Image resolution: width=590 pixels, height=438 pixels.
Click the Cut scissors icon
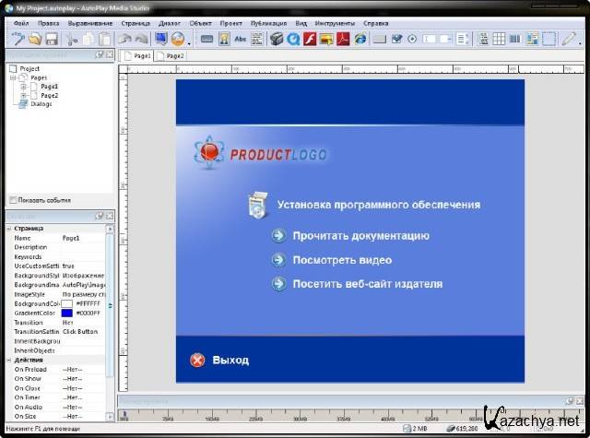pyautogui.click(x=71, y=39)
